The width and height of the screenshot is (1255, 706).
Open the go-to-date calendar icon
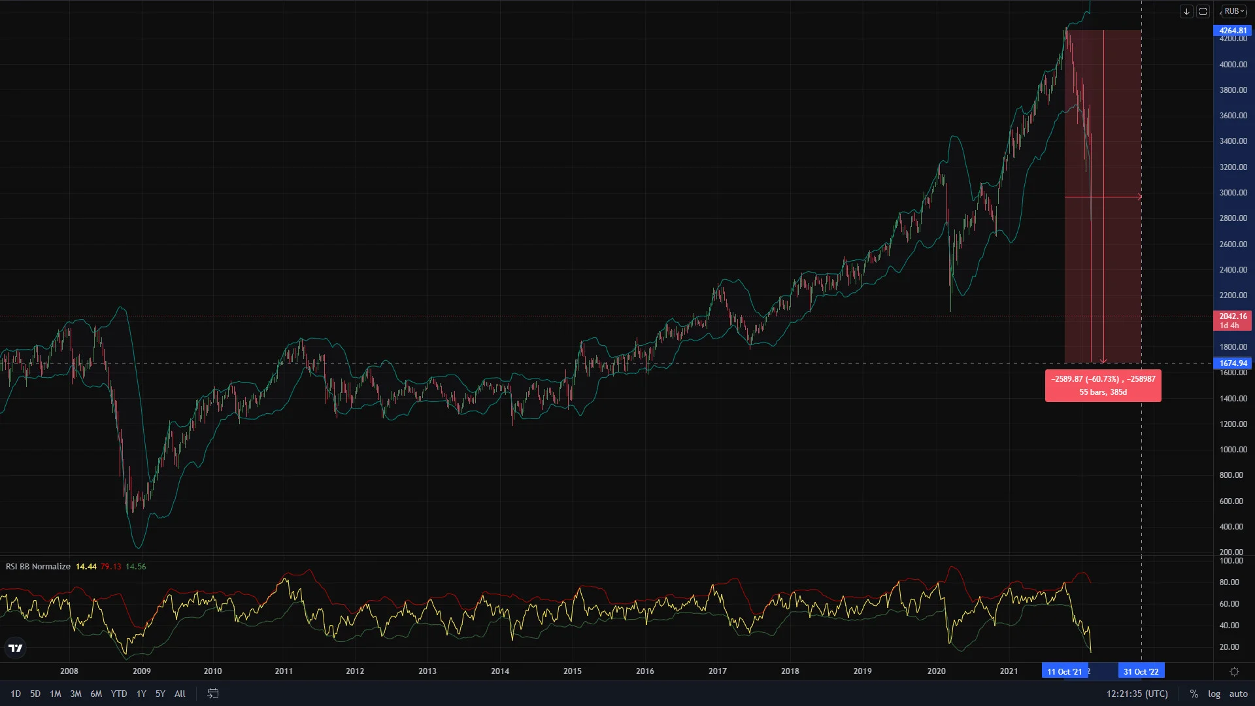click(x=213, y=694)
